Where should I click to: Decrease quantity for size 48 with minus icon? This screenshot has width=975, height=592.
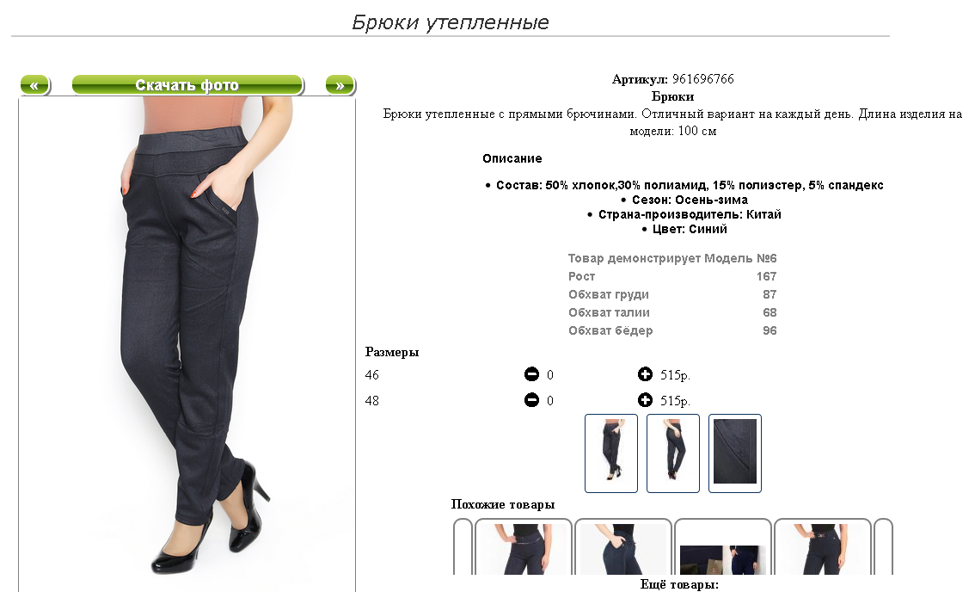coord(531,399)
